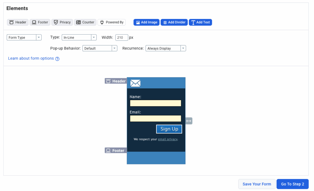Open the Pop-up Behavior dropdown
314x191 pixels.
coord(100,48)
